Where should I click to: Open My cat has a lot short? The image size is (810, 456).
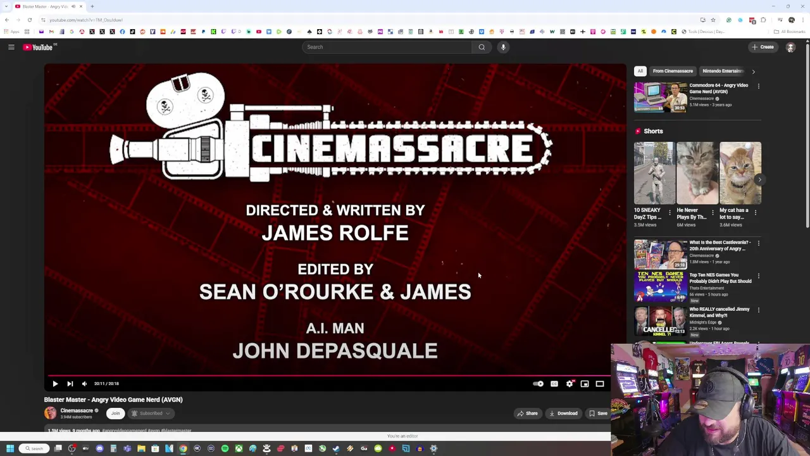(740, 173)
